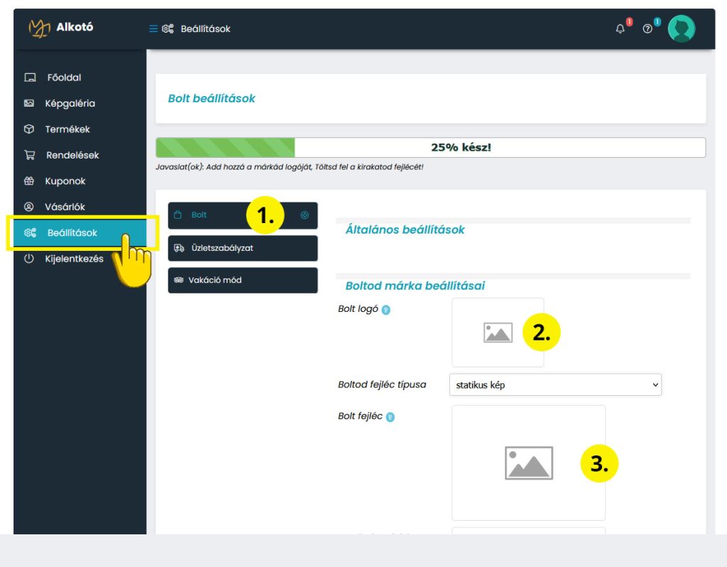
Task: Open the Vakáció mód tab
Action: click(x=243, y=280)
